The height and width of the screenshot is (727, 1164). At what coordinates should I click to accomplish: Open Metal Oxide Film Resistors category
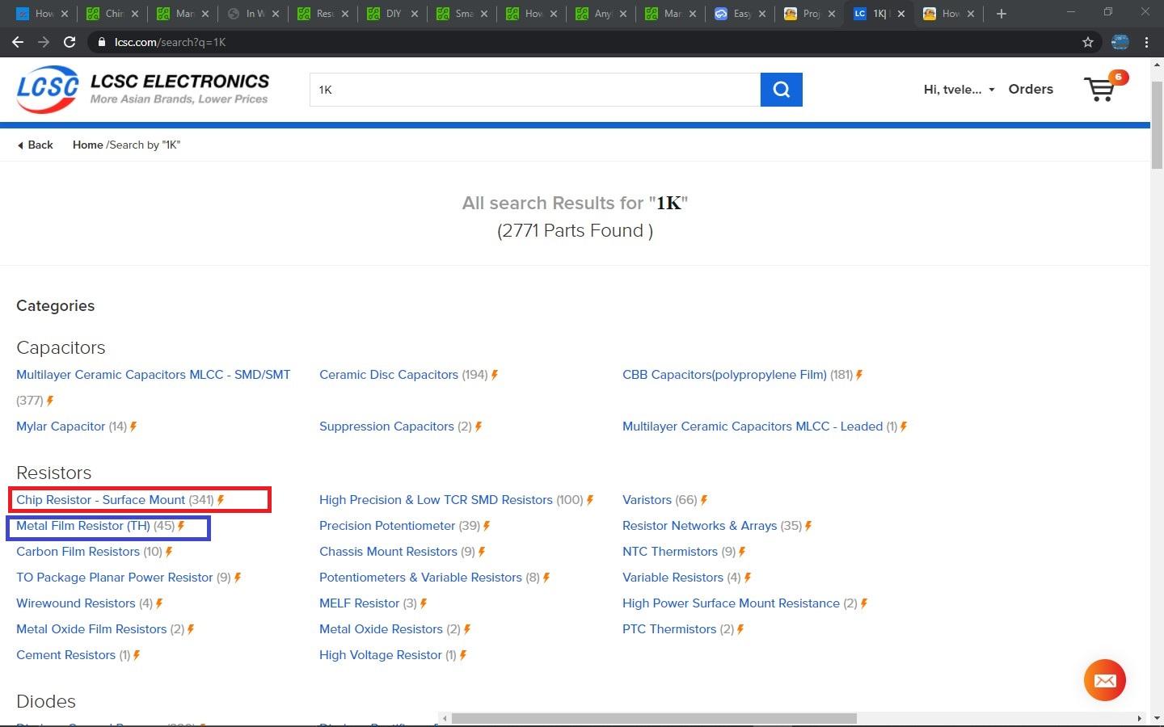click(x=91, y=629)
